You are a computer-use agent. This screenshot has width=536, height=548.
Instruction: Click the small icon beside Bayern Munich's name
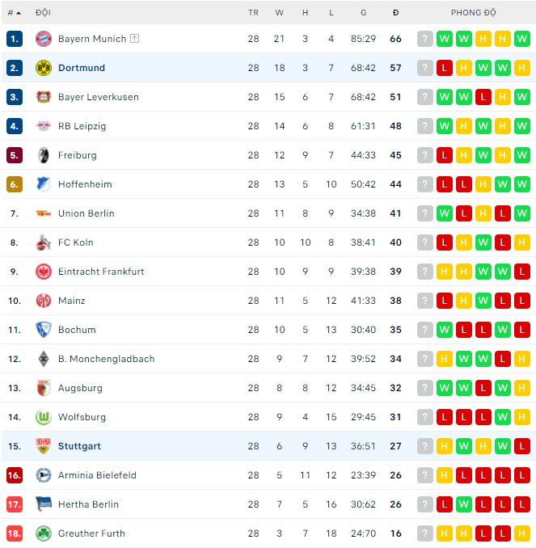pyautogui.click(x=134, y=39)
